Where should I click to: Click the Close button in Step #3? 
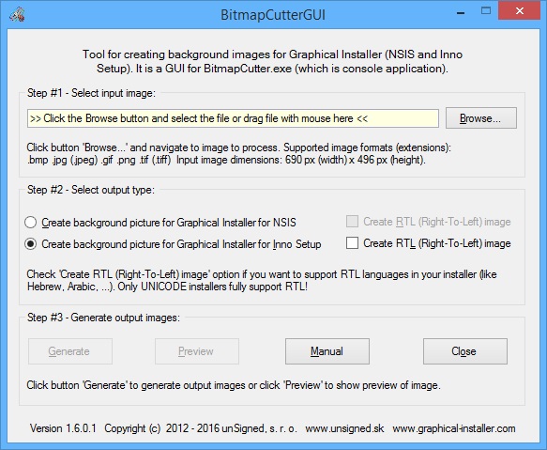click(465, 351)
